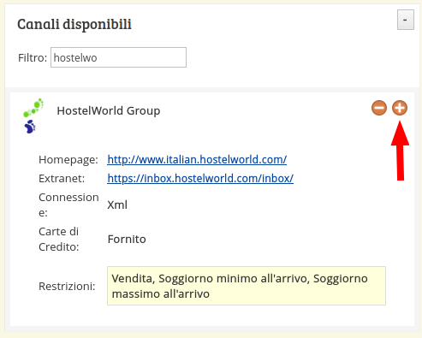Open the inbox.hostelworld.com extranet link
This screenshot has width=422, height=338.
pos(200,178)
